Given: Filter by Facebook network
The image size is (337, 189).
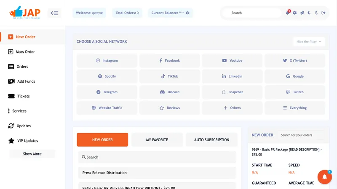Looking at the screenshot, I should coord(170,60).
